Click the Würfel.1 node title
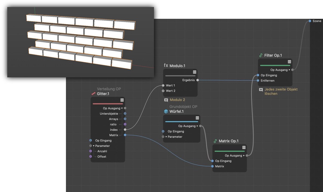Image resolution: width=323 pixels, height=192 pixels. click(x=176, y=111)
